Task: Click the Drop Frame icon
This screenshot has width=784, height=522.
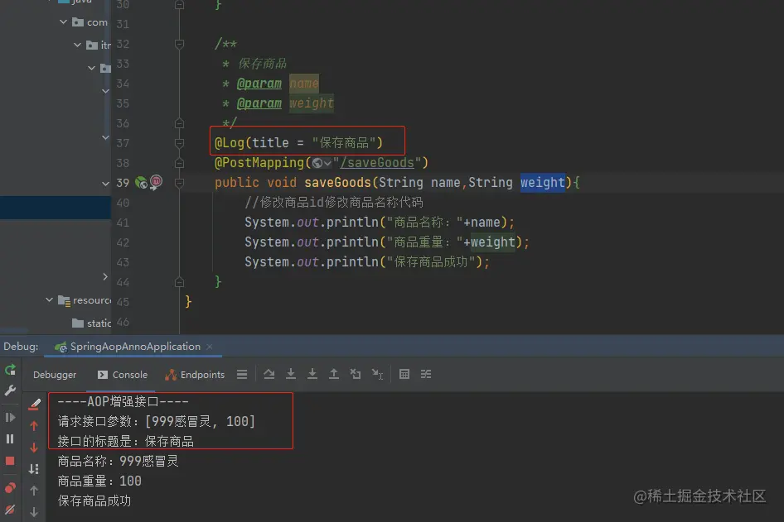Action: click(356, 374)
